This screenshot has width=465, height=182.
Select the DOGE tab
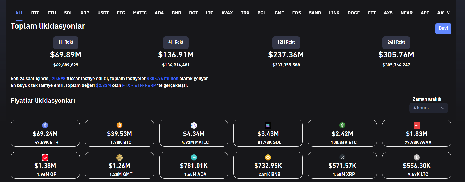tap(354, 13)
